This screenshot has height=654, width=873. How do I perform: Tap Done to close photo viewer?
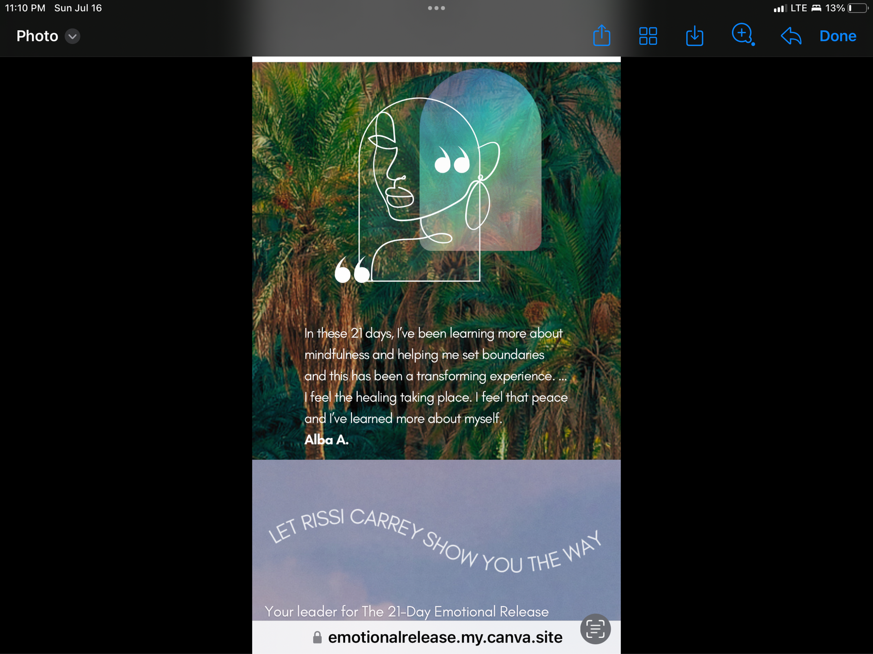pos(838,36)
